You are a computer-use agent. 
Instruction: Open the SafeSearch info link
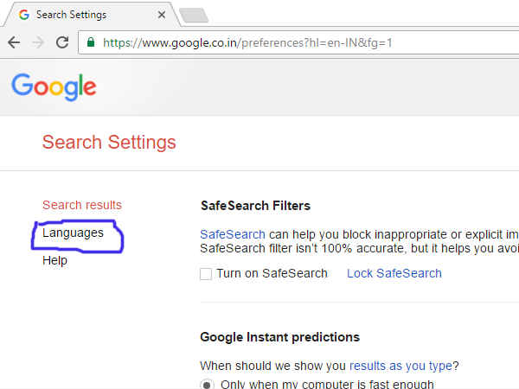point(233,234)
